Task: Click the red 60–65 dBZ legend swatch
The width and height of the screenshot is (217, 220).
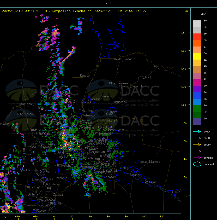Action: [x=197, y=37]
